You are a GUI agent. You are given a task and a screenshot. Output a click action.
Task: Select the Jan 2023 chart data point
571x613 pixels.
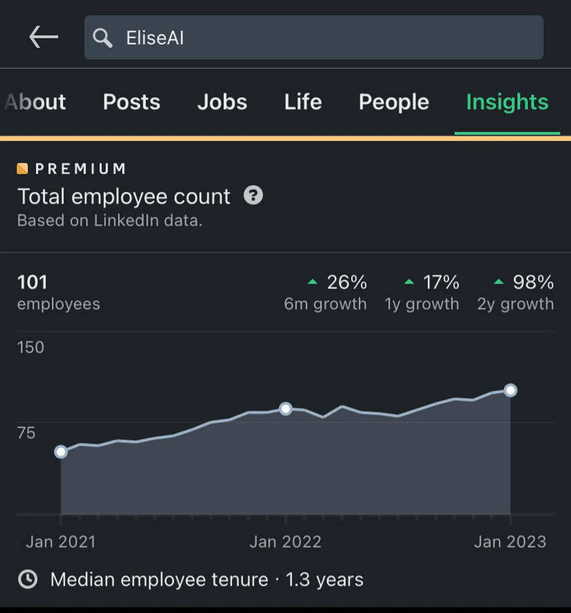click(511, 390)
